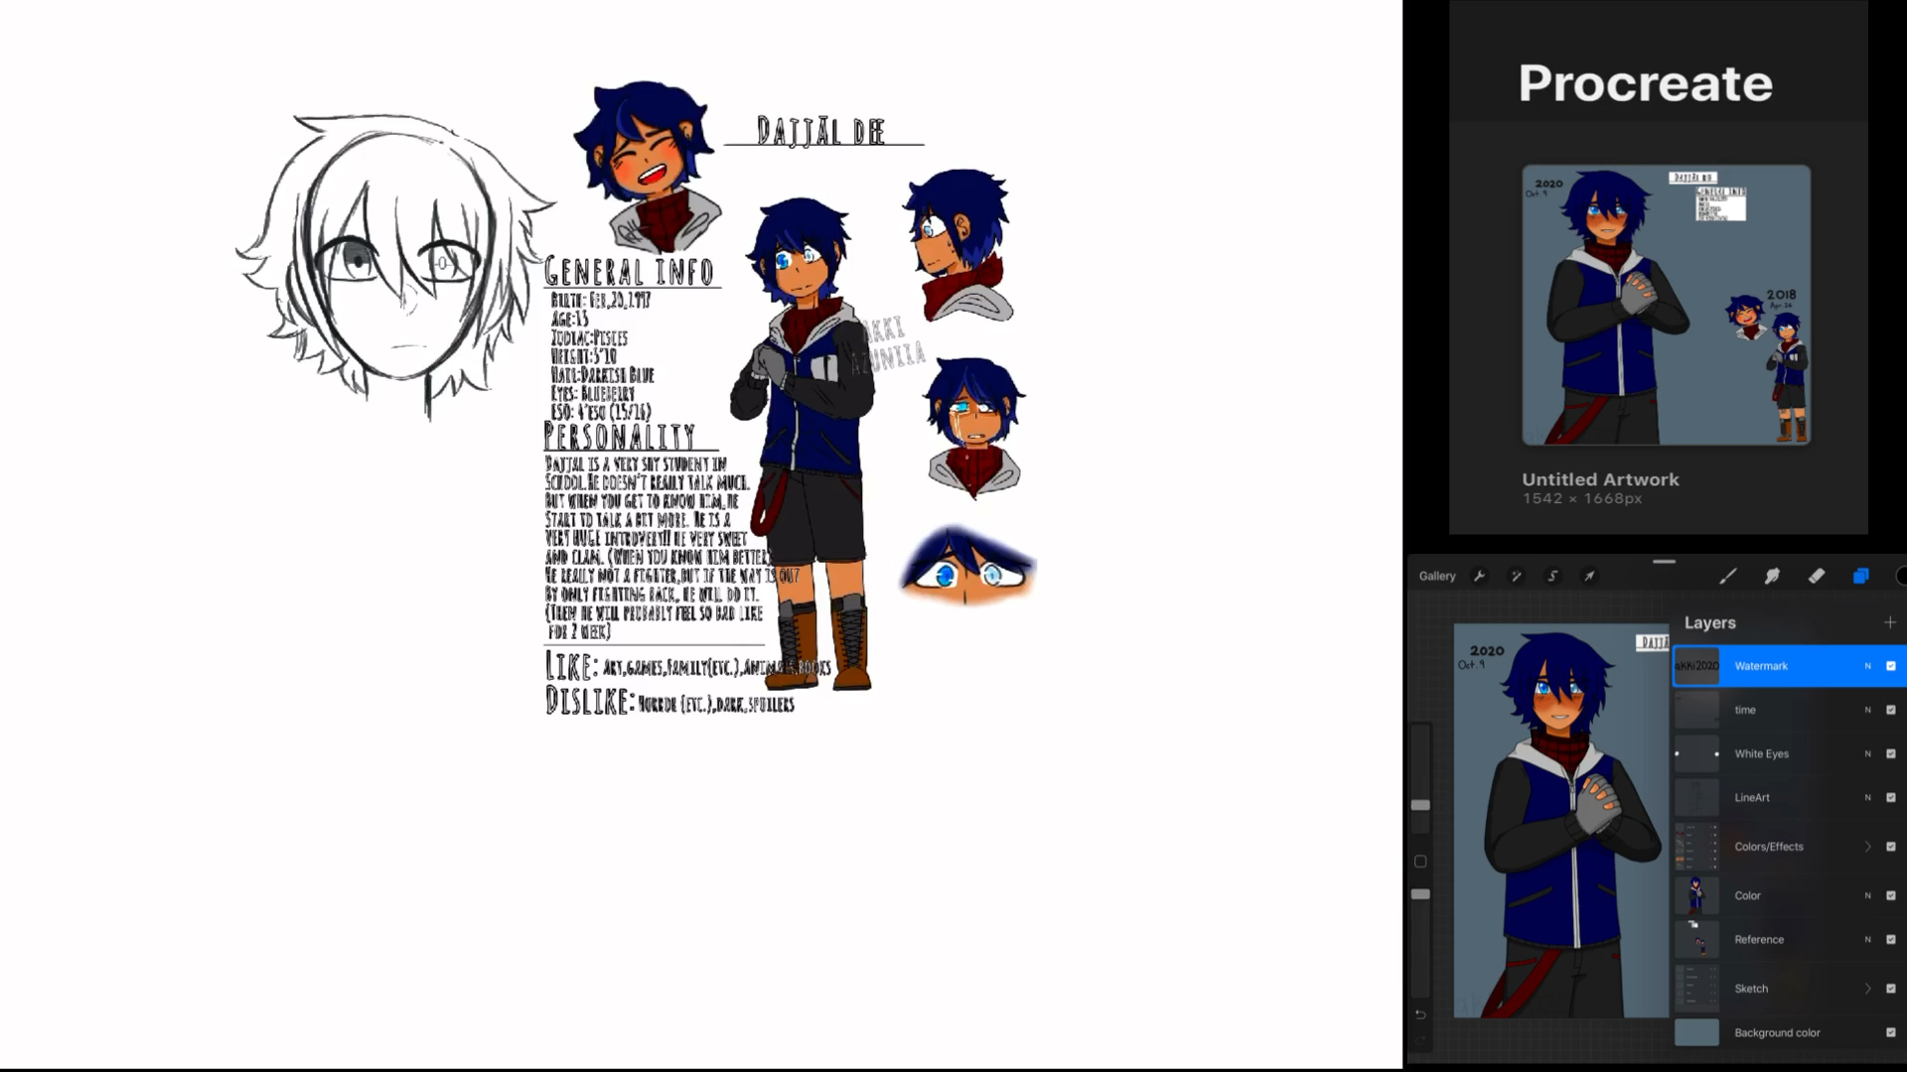This screenshot has width=1907, height=1072.
Task: Select the LineArt layer name
Action: coord(1752,797)
